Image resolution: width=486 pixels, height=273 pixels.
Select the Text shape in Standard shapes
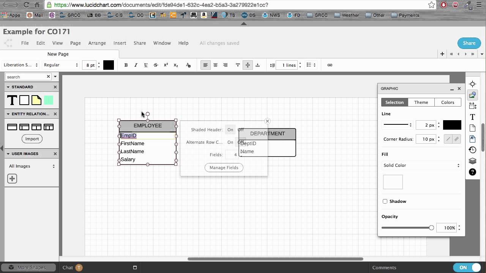[x=12, y=100]
